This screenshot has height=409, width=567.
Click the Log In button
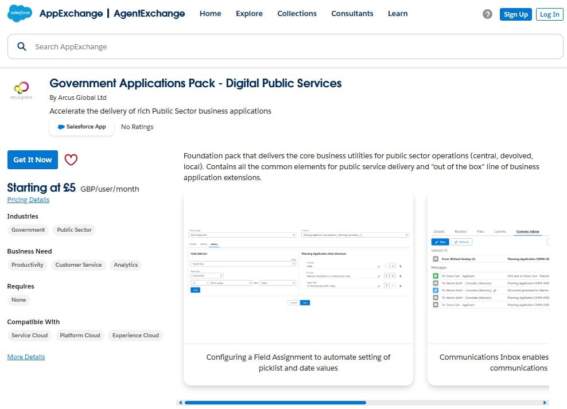549,14
